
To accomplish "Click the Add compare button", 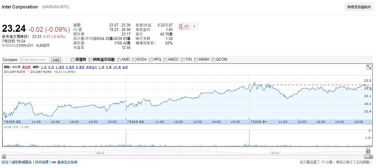I will coord(56,60).
